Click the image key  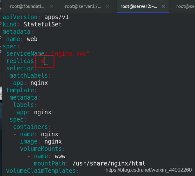click(29, 142)
